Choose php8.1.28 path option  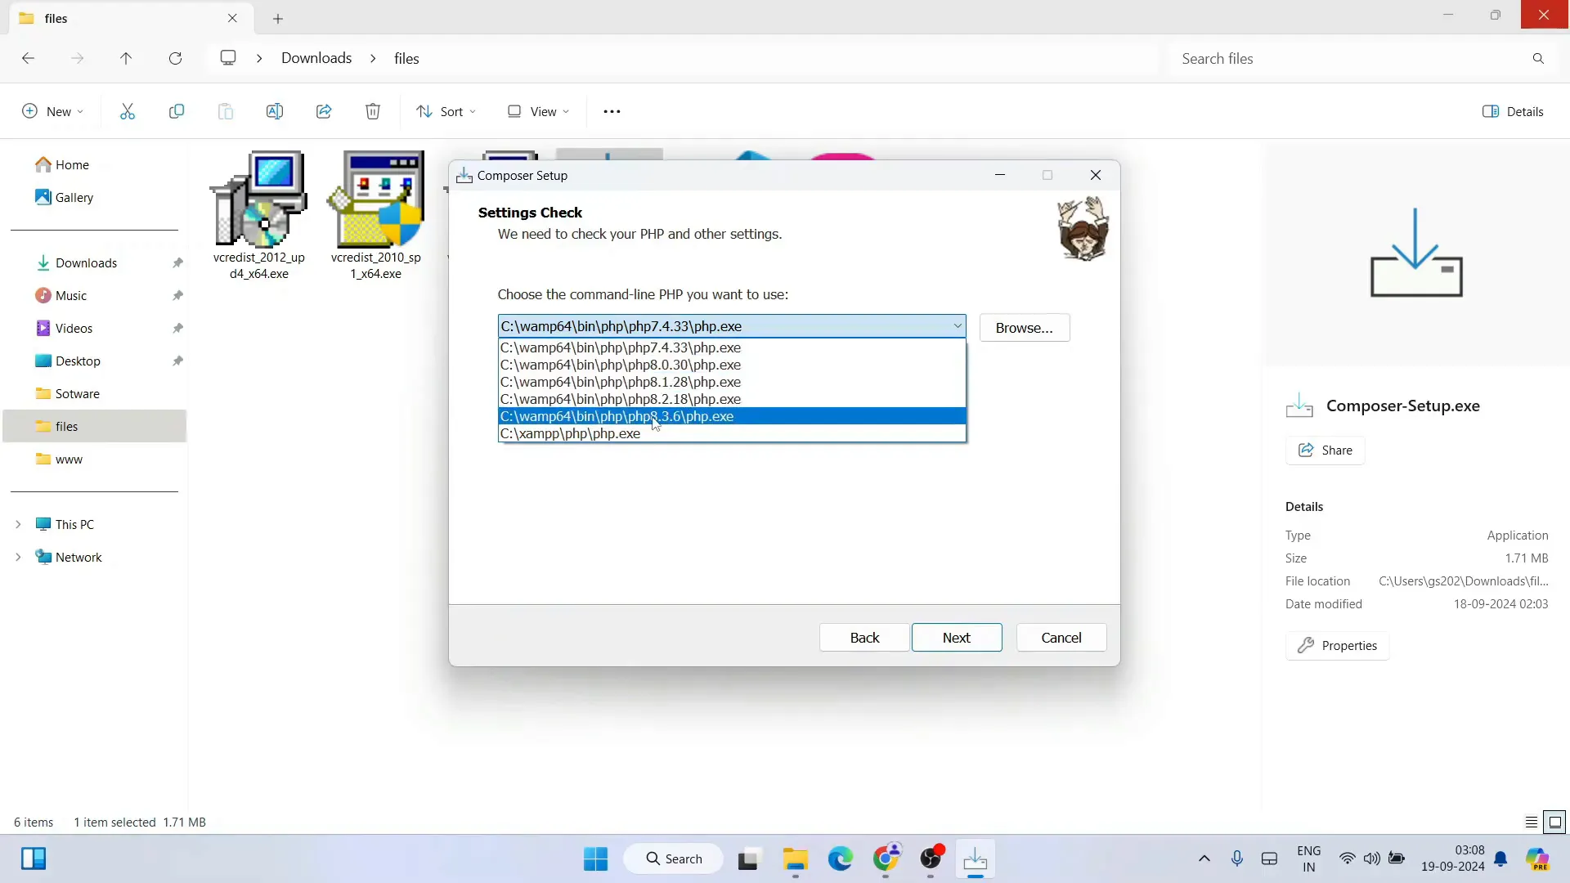point(732,382)
